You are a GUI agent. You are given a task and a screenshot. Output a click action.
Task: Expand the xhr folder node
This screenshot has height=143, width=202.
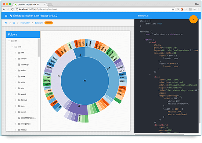click(x=16, y=53)
